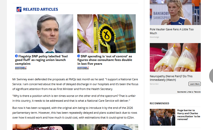The width and height of the screenshot is (213, 130).
Task: Click the blue arrow icon before 'SNP spending'
Action: [x=79, y=56]
